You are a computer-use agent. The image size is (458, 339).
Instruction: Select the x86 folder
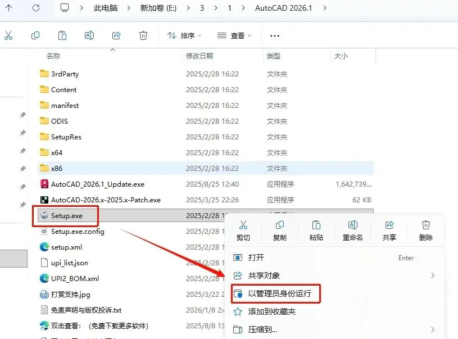click(x=206, y=168)
